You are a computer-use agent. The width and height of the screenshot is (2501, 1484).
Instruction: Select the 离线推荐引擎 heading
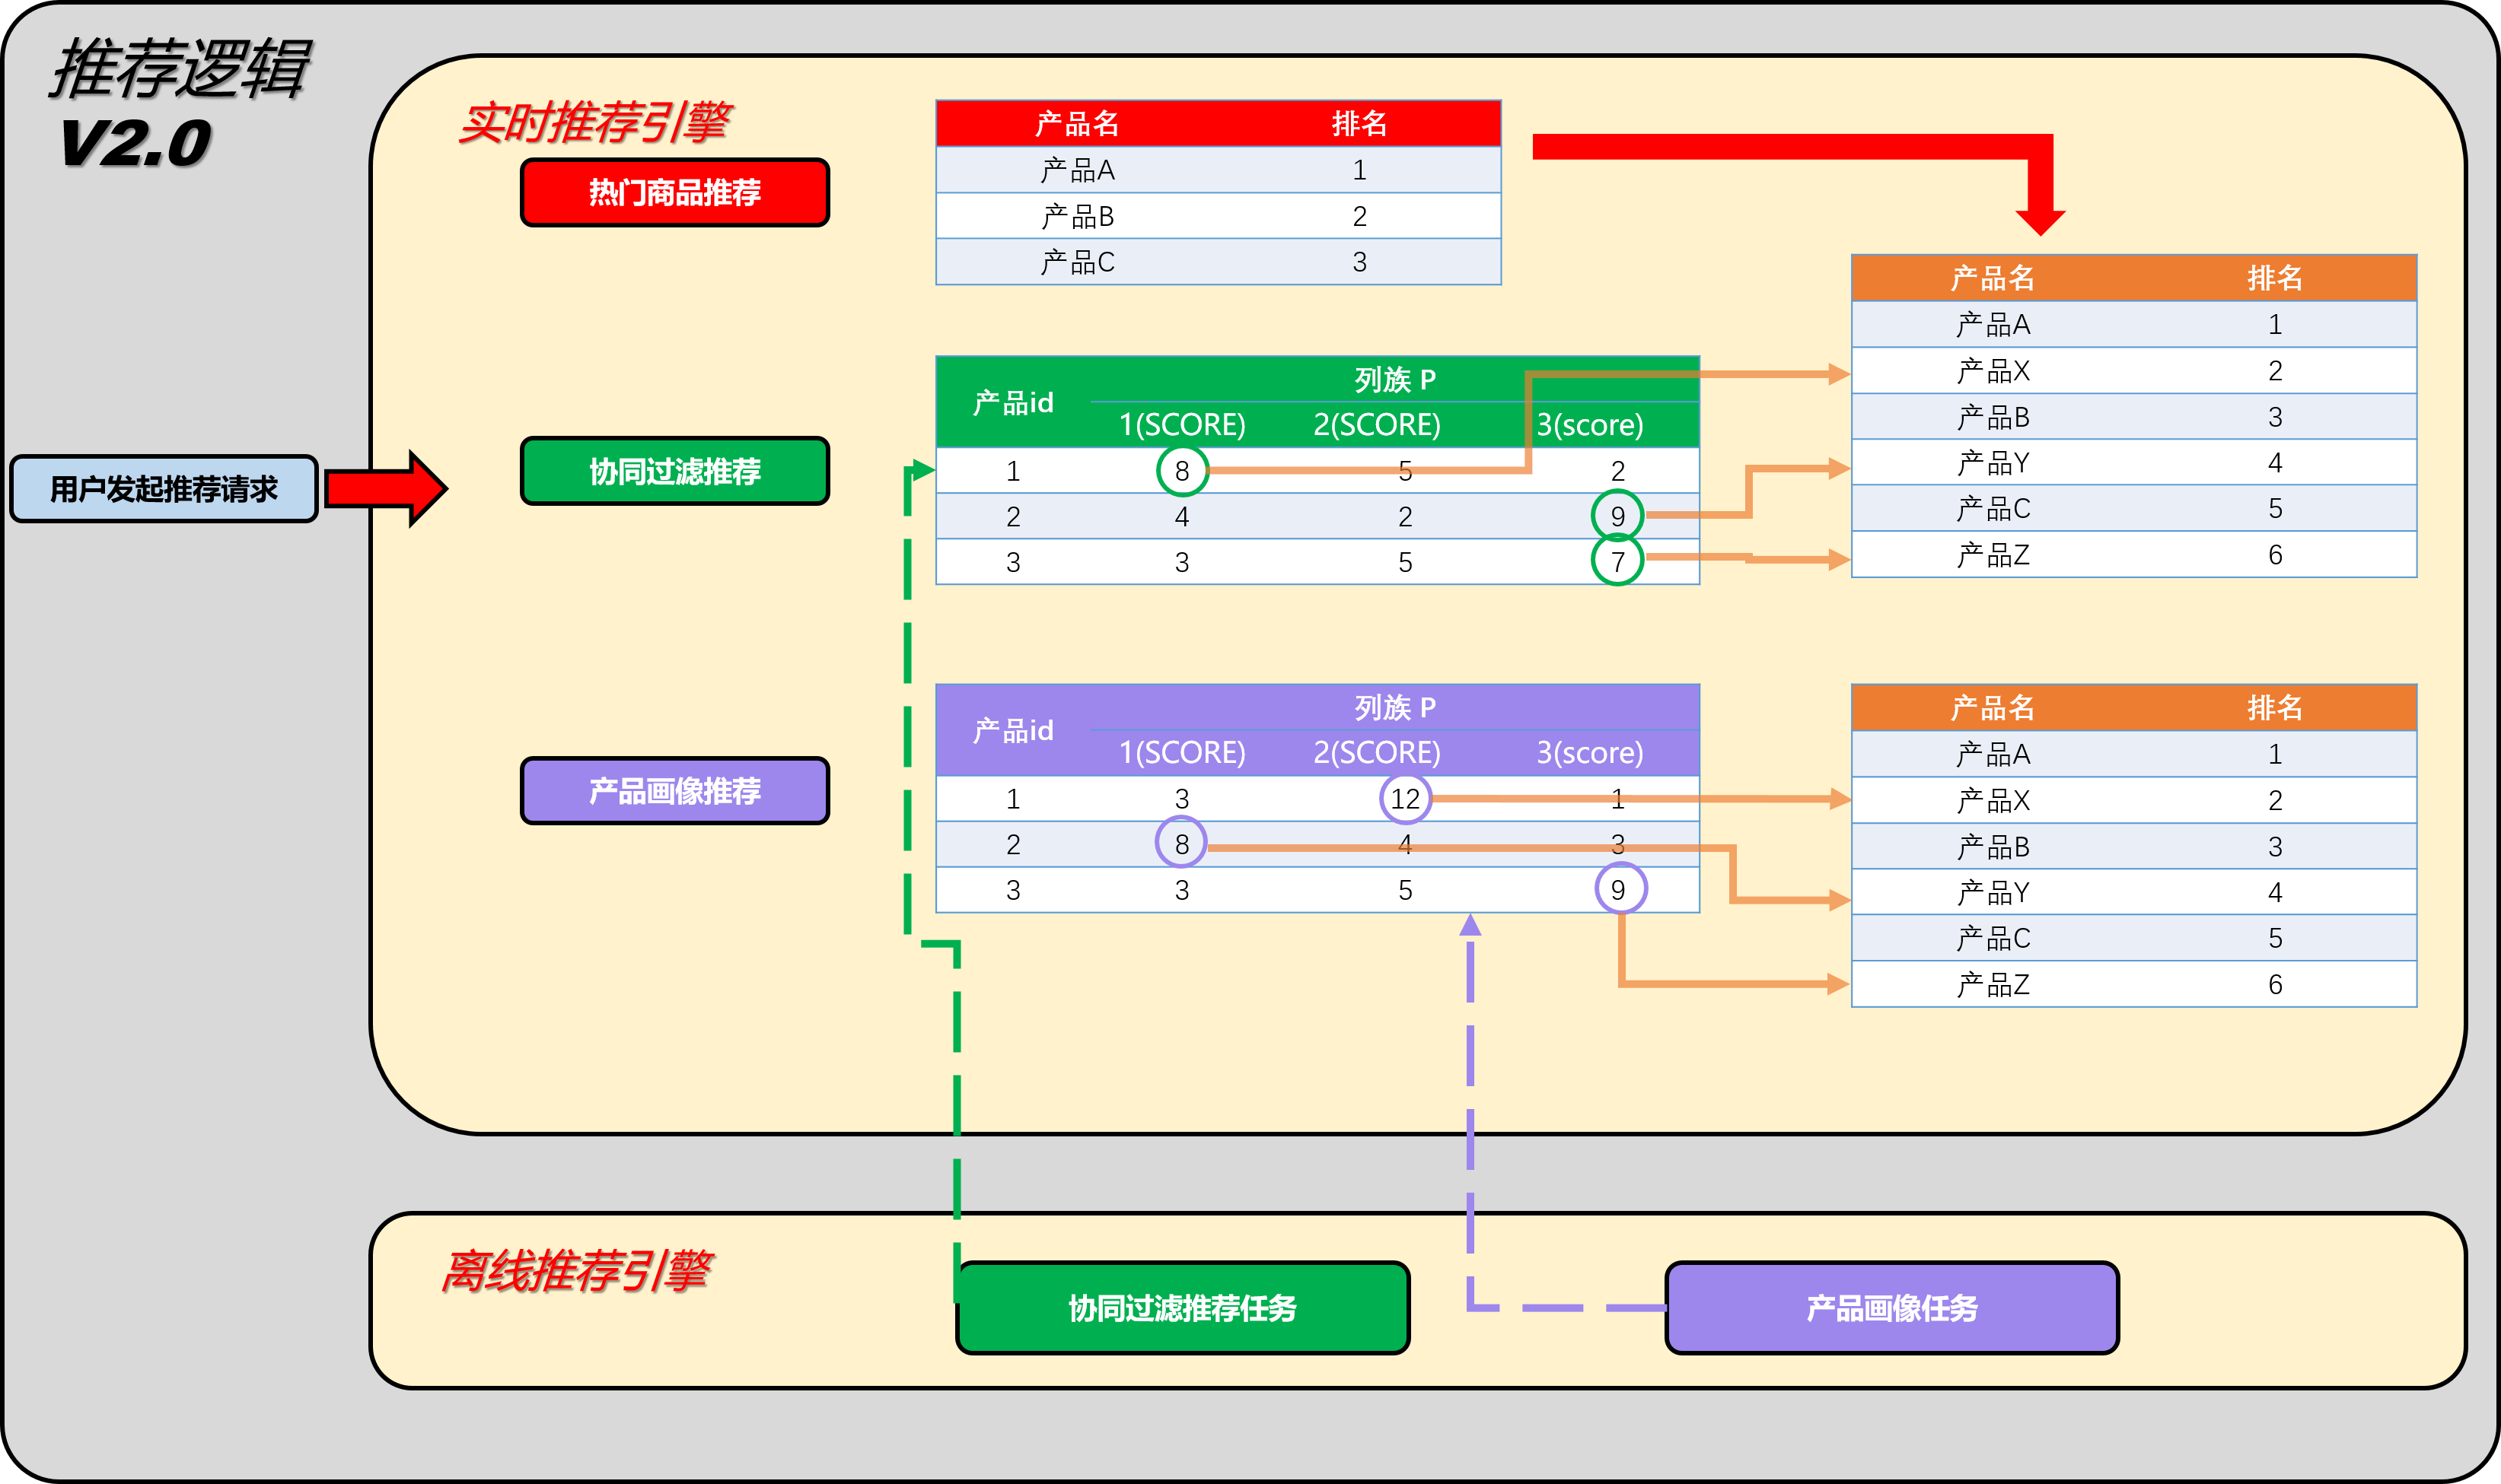click(576, 1272)
